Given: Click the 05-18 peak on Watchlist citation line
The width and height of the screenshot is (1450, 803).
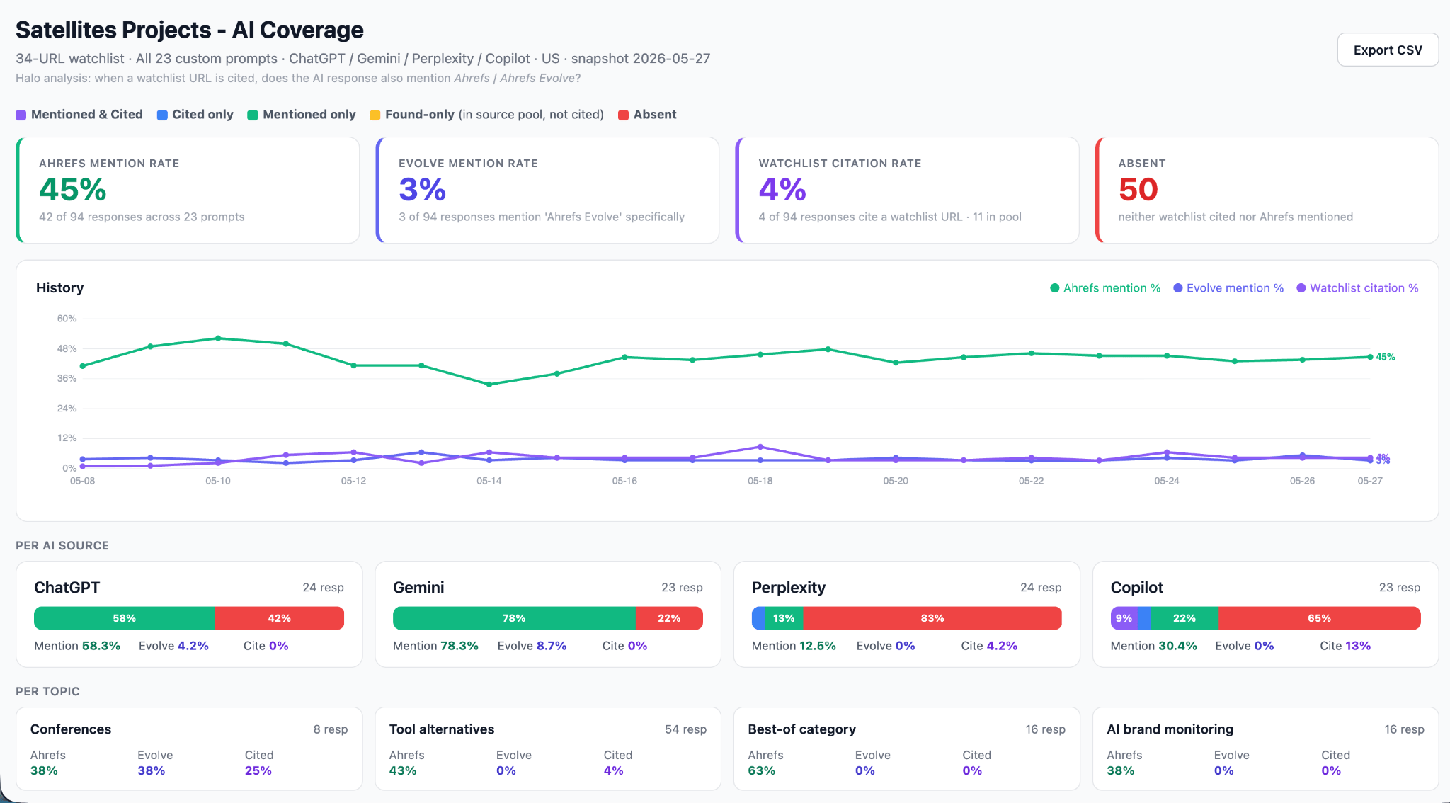Looking at the screenshot, I should pyautogui.click(x=760, y=447).
